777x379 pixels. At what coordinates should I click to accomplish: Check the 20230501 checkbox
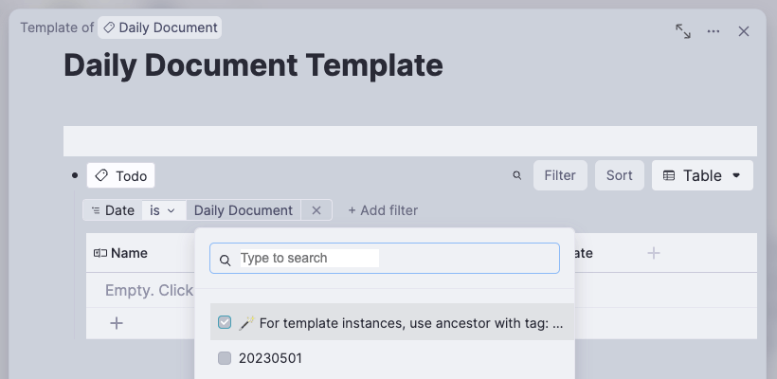[225, 358]
